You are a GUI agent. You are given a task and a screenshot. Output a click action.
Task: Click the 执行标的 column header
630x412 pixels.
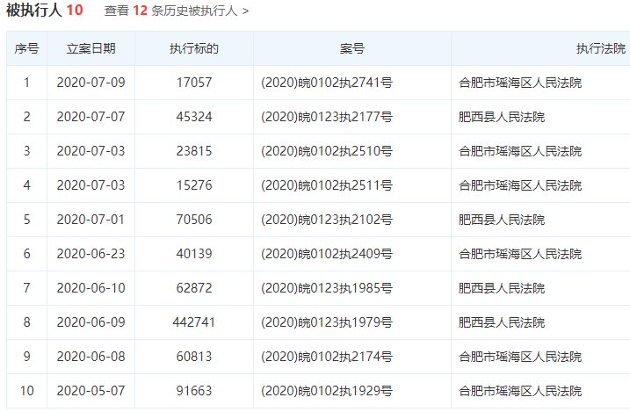[193, 48]
